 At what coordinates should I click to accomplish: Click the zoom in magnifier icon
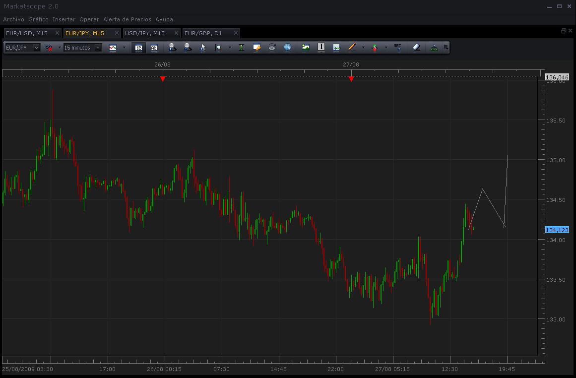pos(172,48)
